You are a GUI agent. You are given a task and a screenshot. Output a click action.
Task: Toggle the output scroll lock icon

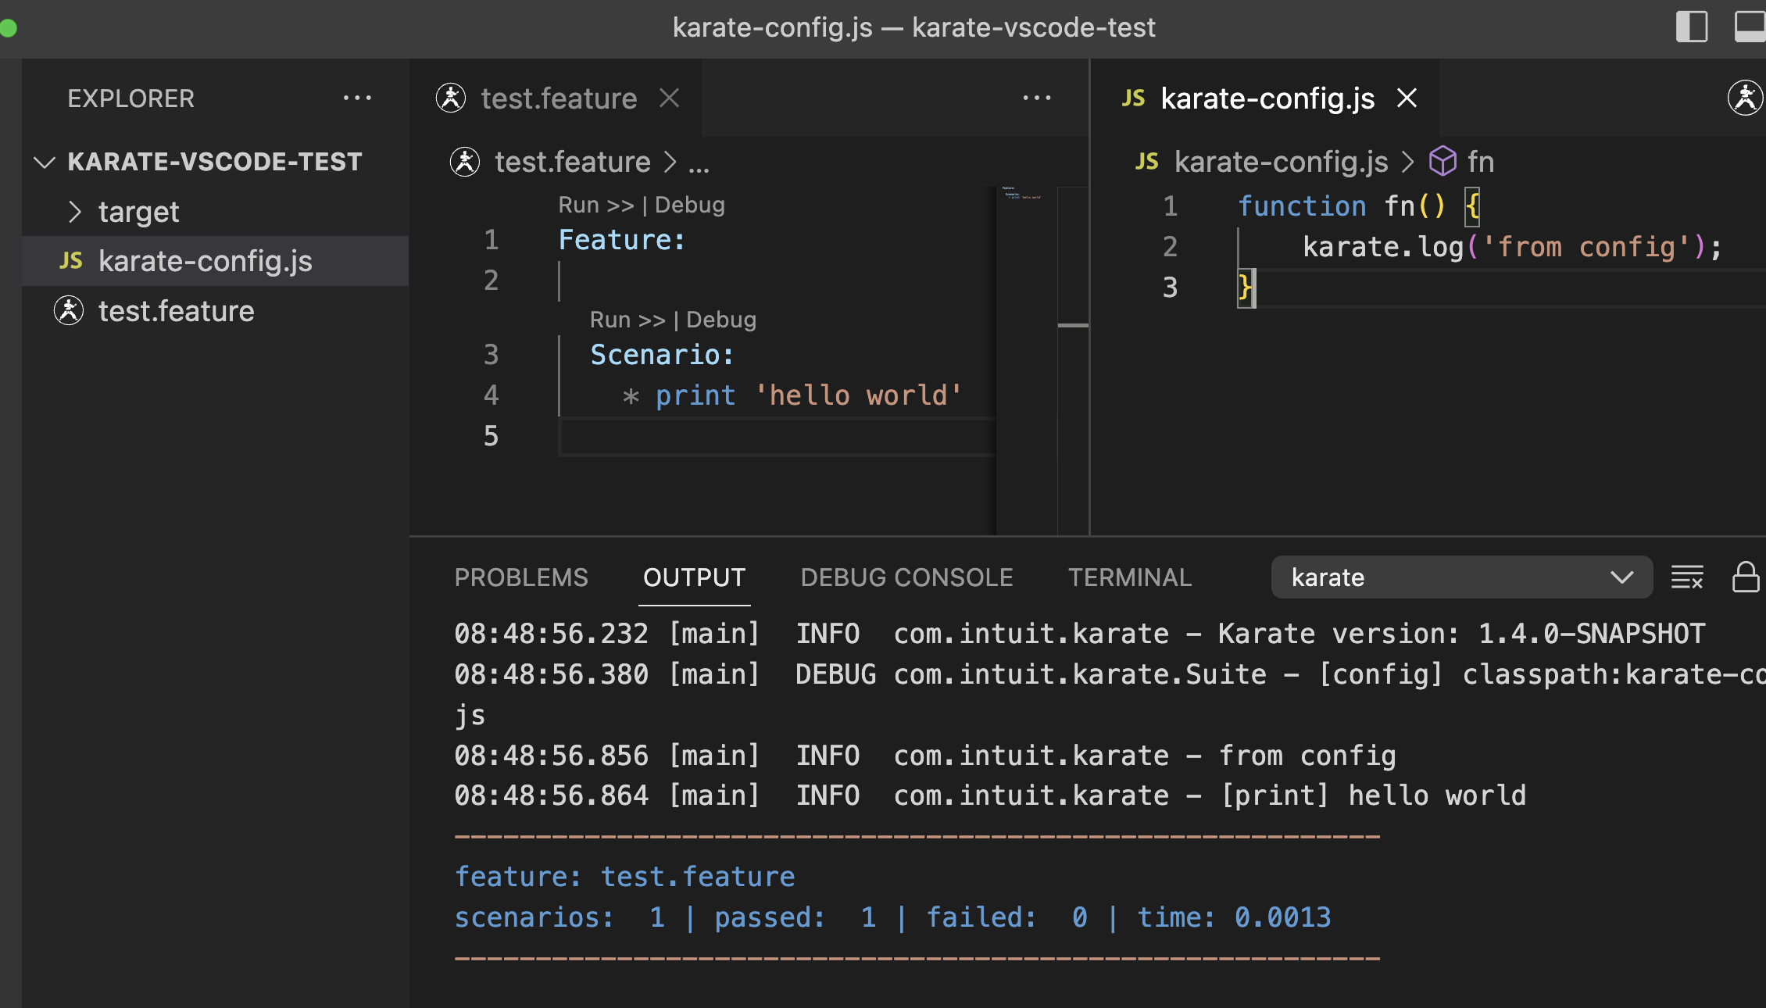pos(1745,577)
